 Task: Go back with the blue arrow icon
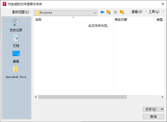point(102,12)
